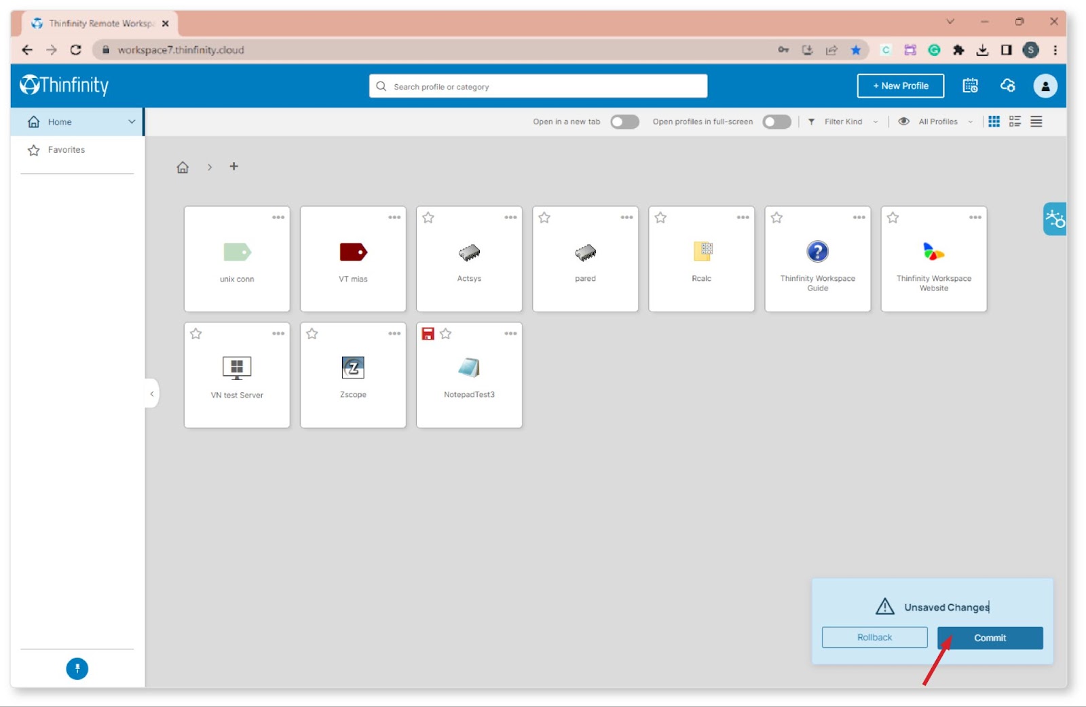Screen dimensions: 1086x707
Task: Favorite the Actsys profile star
Action: click(428, 218)
